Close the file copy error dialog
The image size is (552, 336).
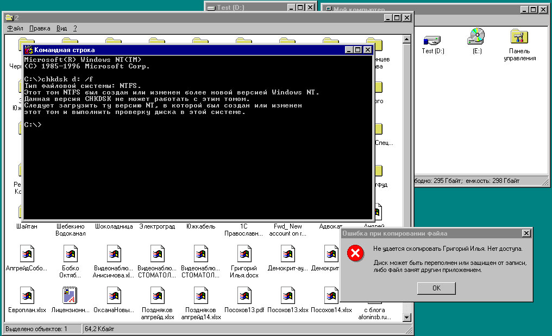(526, 233)
